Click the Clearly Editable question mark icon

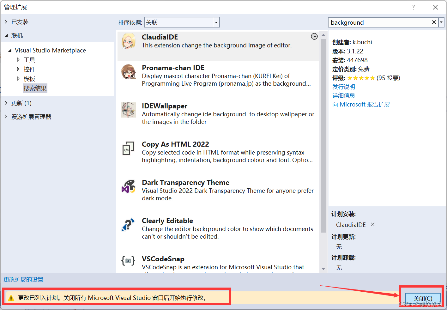coord(128,224)
